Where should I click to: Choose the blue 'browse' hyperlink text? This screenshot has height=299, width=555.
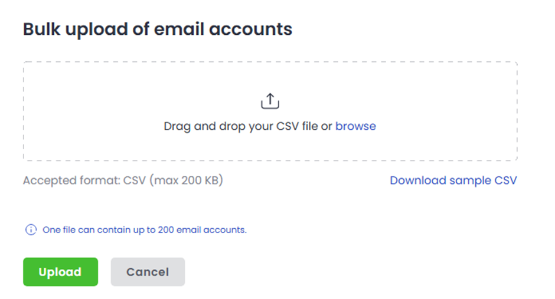355,126
